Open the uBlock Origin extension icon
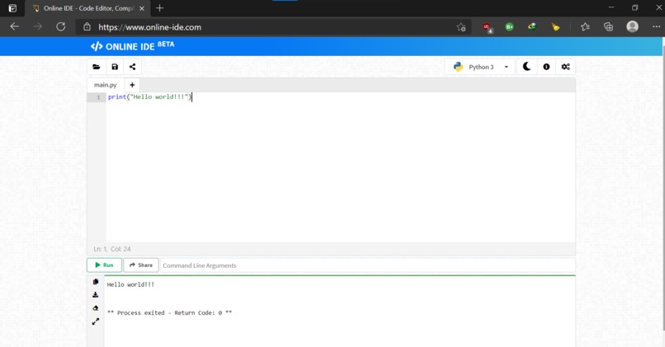This screenshot has height=347, width=665. point(487,27)
